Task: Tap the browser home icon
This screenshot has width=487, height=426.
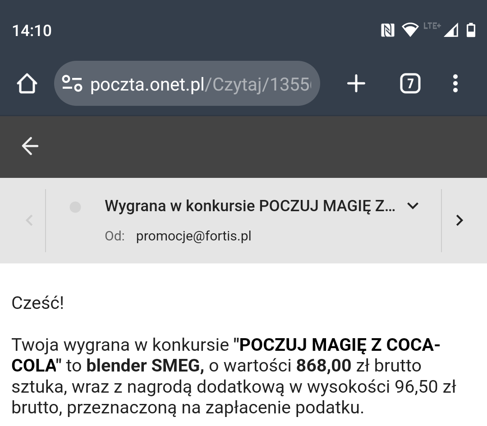Action: (x=27, y=84)
